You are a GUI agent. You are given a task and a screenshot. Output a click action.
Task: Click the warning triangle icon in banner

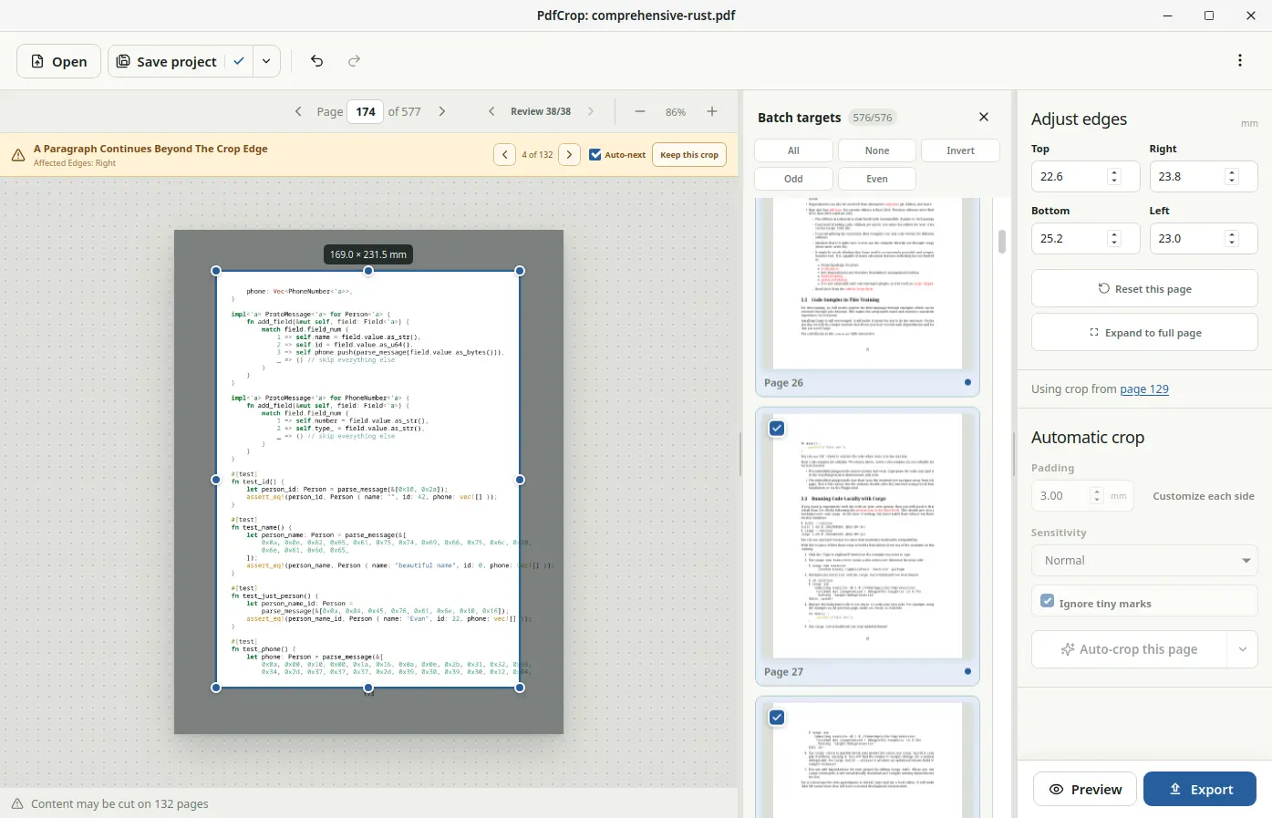tap(18, 155)
